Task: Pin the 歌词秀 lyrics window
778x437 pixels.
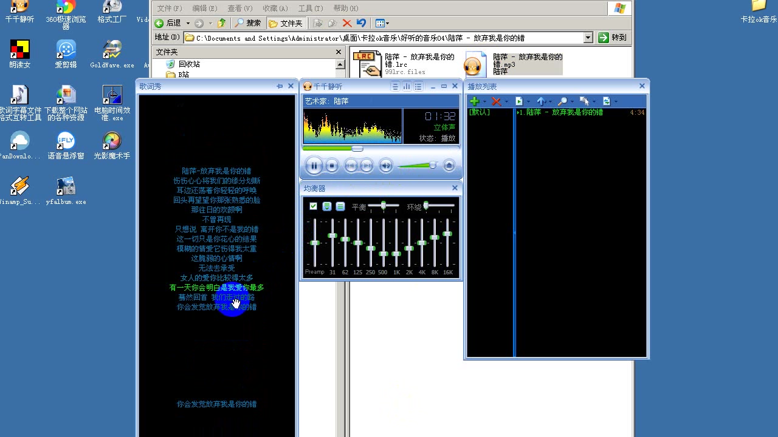Action: pos(280,86)
